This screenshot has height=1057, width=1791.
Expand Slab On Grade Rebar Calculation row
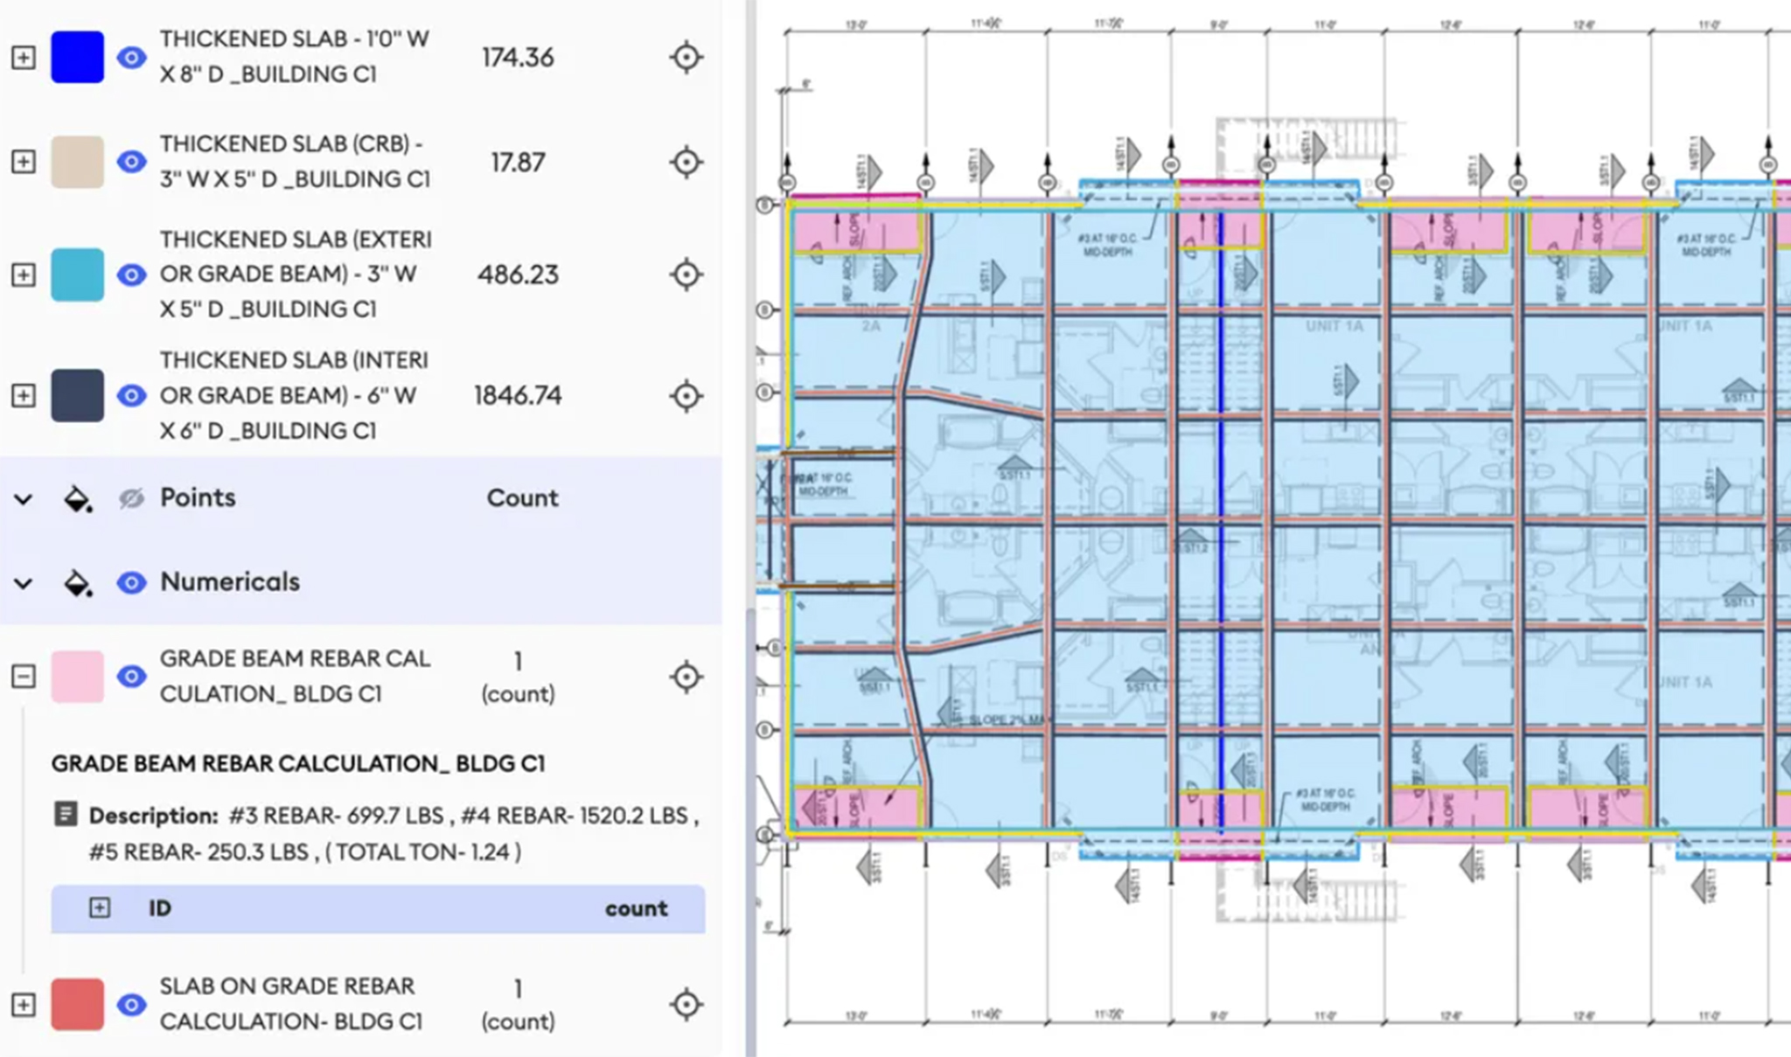tap(24, 1005)
